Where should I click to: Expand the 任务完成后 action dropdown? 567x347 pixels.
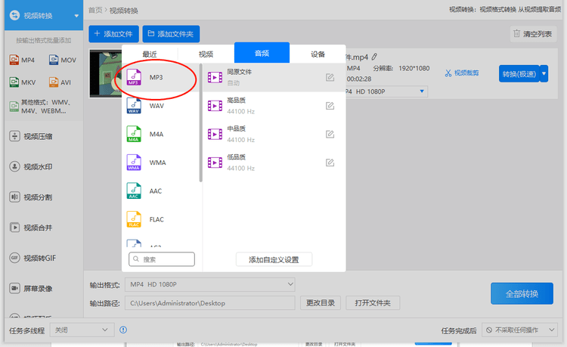click(520, 330)
